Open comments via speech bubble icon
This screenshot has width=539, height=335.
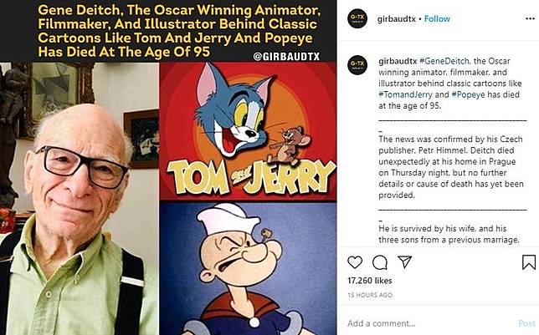coord(382,263)
